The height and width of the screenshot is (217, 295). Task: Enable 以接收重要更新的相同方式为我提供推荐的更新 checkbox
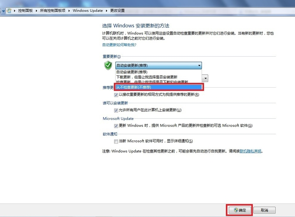[x=117, y=95]
